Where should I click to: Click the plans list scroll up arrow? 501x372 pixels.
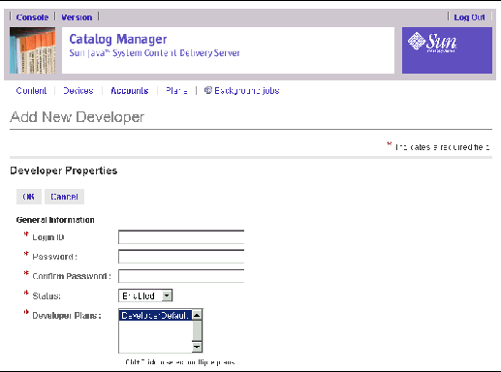click(x=197, y=315)
